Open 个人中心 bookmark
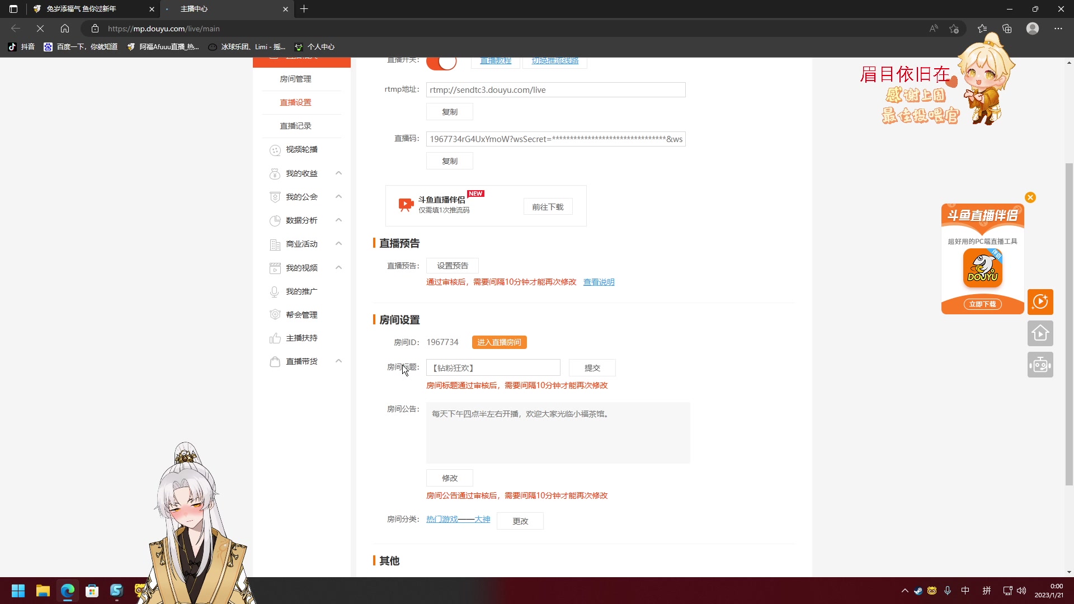Screen dimensions: 1074x604 [x=314, y=47]
